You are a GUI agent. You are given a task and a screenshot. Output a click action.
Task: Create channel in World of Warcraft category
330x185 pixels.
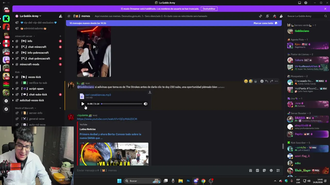tap(60, 108)
